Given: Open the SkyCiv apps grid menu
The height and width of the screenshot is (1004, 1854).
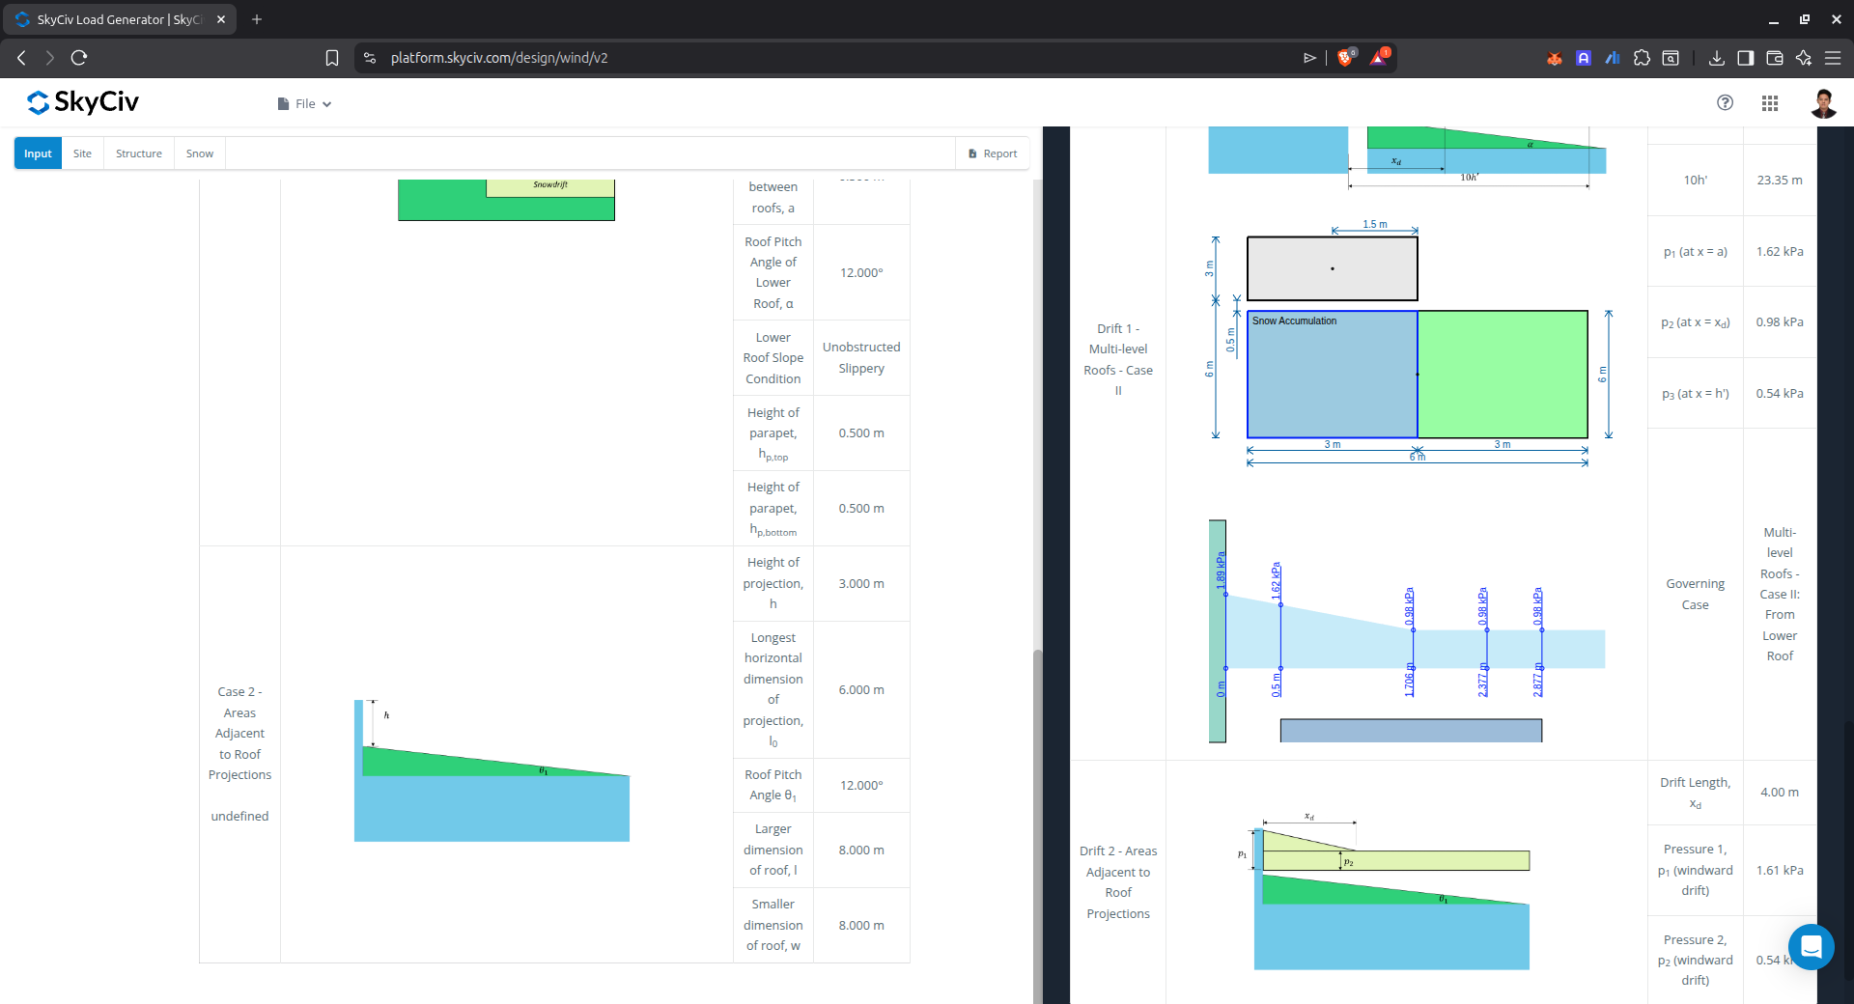Looking at the screenshot, I should 1769,103.
